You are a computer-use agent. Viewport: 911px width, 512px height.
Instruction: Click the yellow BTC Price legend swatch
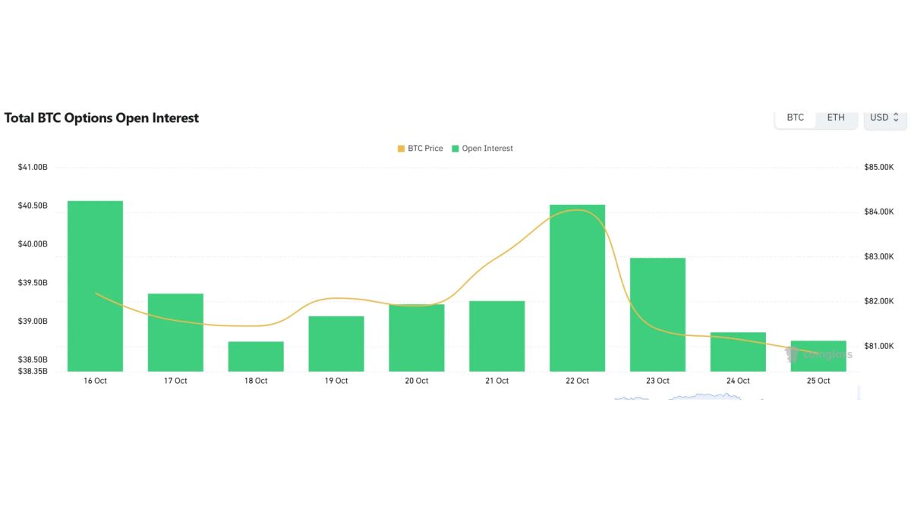tap(401, 149)
